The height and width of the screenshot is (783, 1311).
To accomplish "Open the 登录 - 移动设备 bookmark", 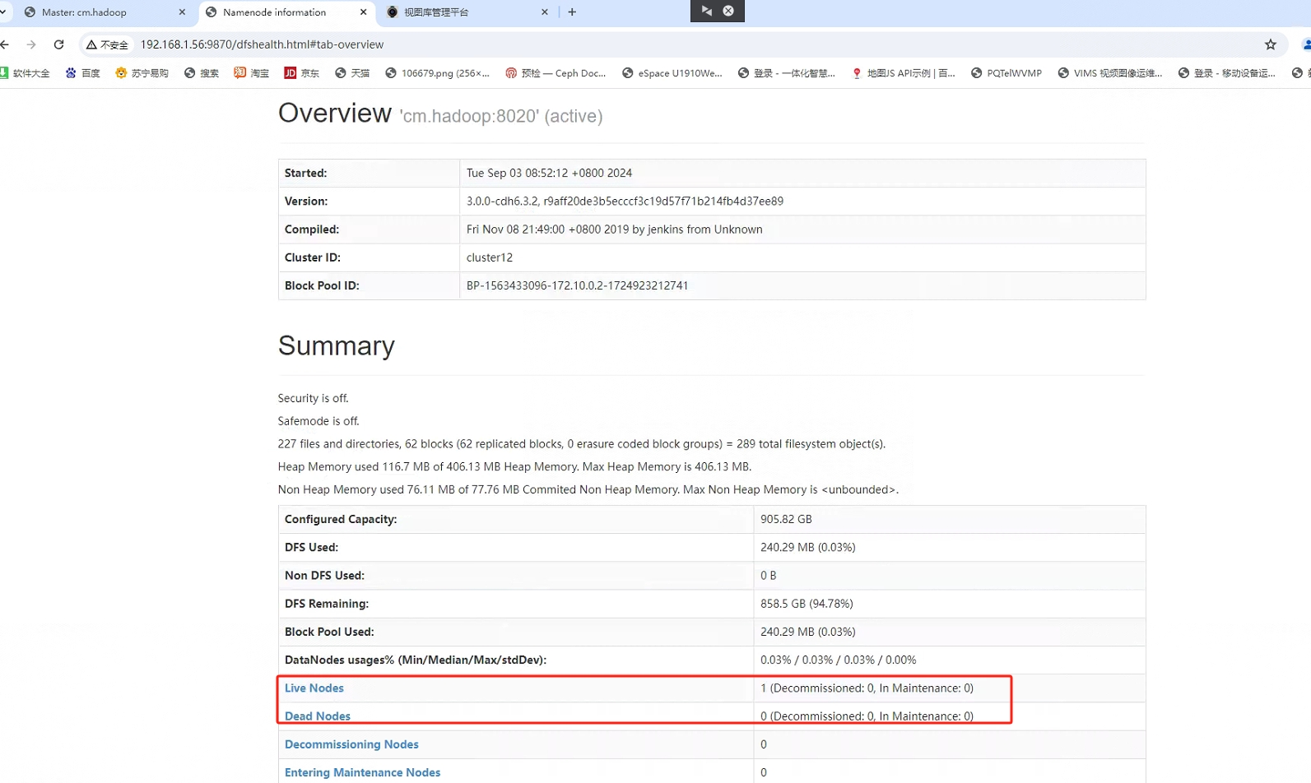I will (x=1227, y=73).
